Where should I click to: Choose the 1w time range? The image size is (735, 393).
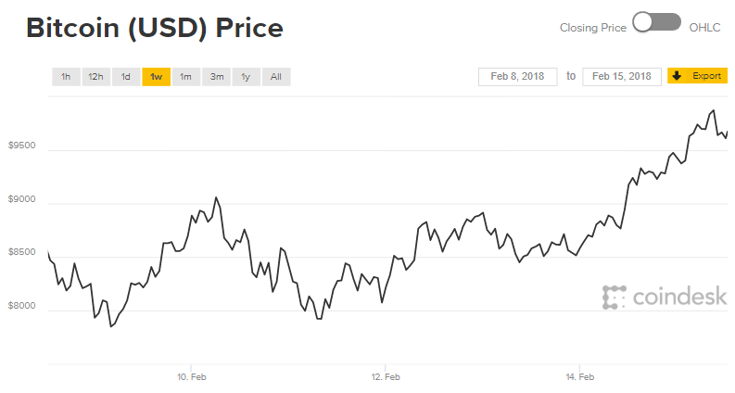click(x=156, y=77)
